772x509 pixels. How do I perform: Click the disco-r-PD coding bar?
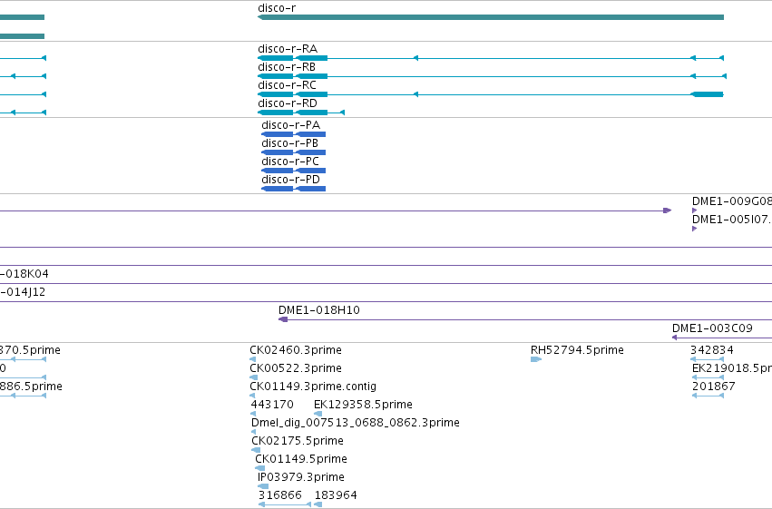293,189
